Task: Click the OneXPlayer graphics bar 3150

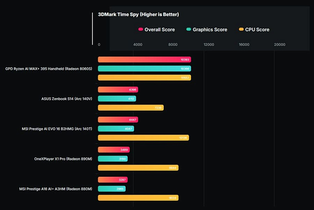Action: click(x=113, y=159)
